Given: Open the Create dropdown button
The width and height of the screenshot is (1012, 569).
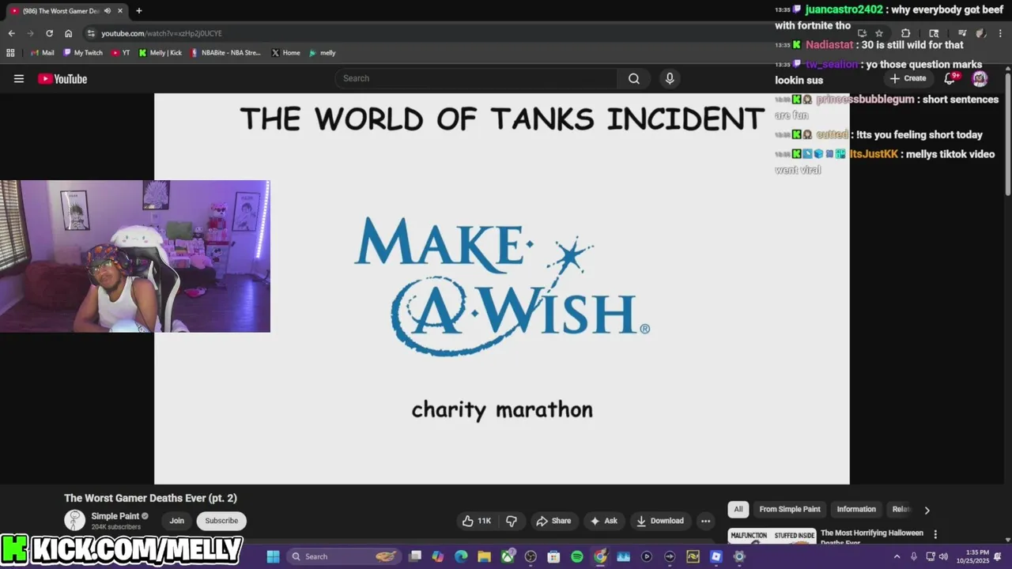Looking at the screenshot, I should 908,78.
